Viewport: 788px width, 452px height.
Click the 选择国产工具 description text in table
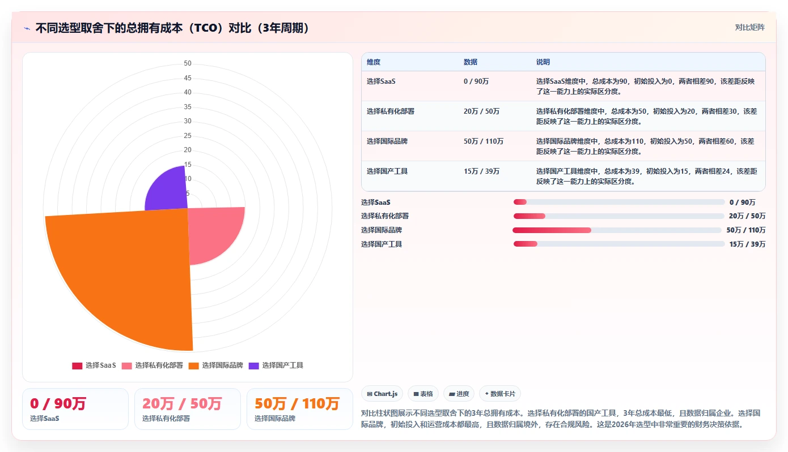647,177
